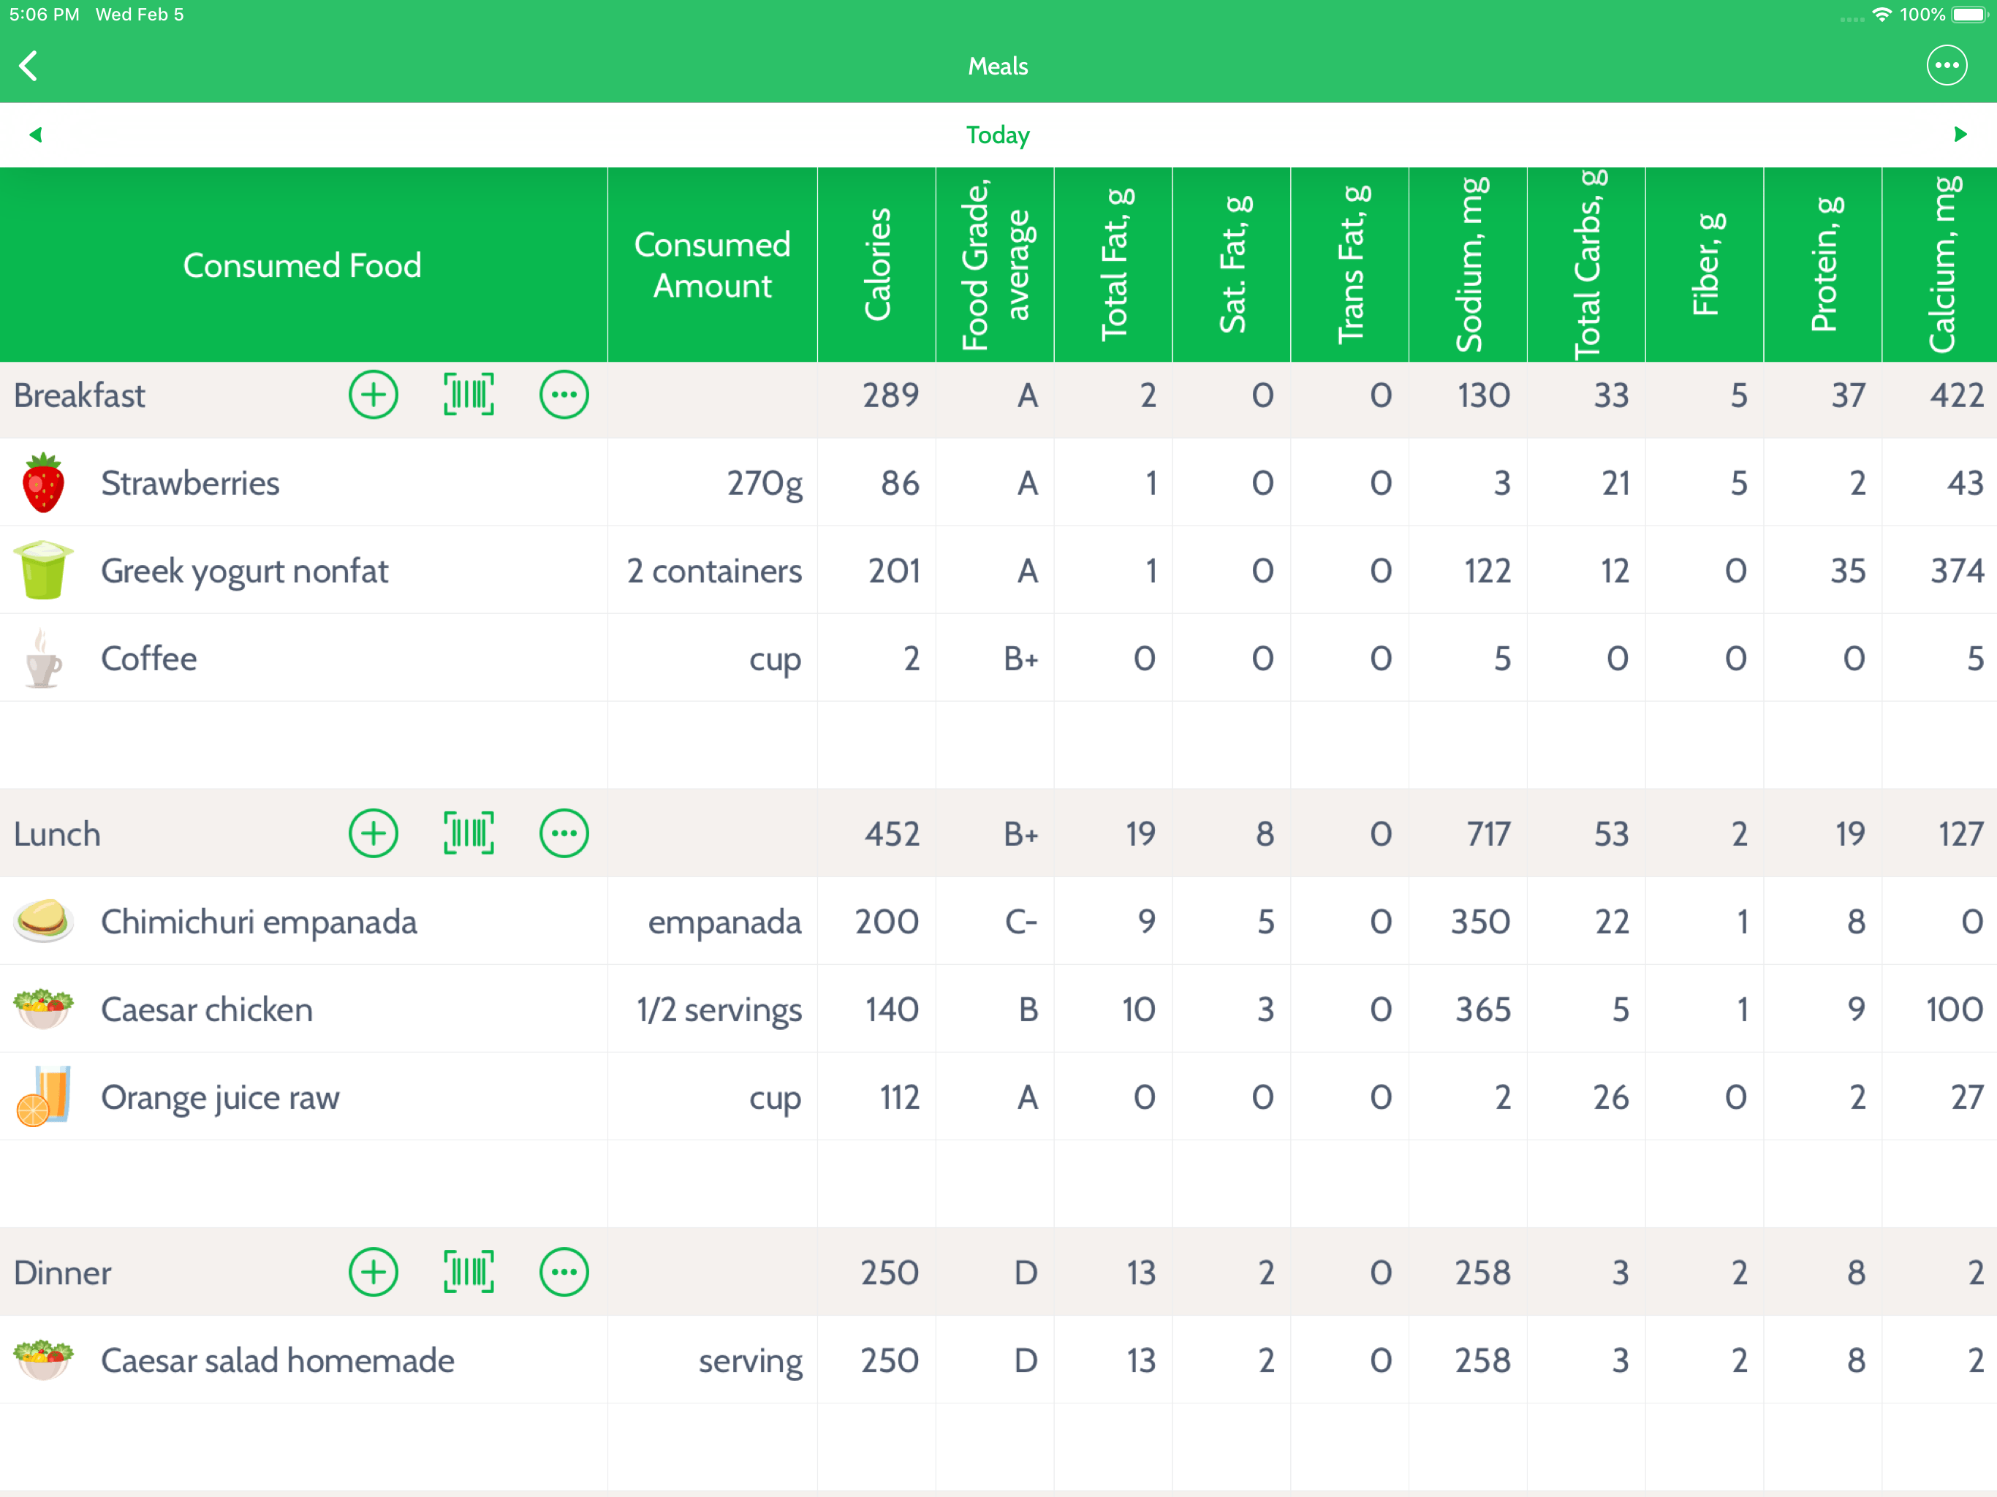Click the Orange juice raw thumbnail icon
This screenshot has width=1997, height=1497.
pyautogui.click(x=42, y=1097)
